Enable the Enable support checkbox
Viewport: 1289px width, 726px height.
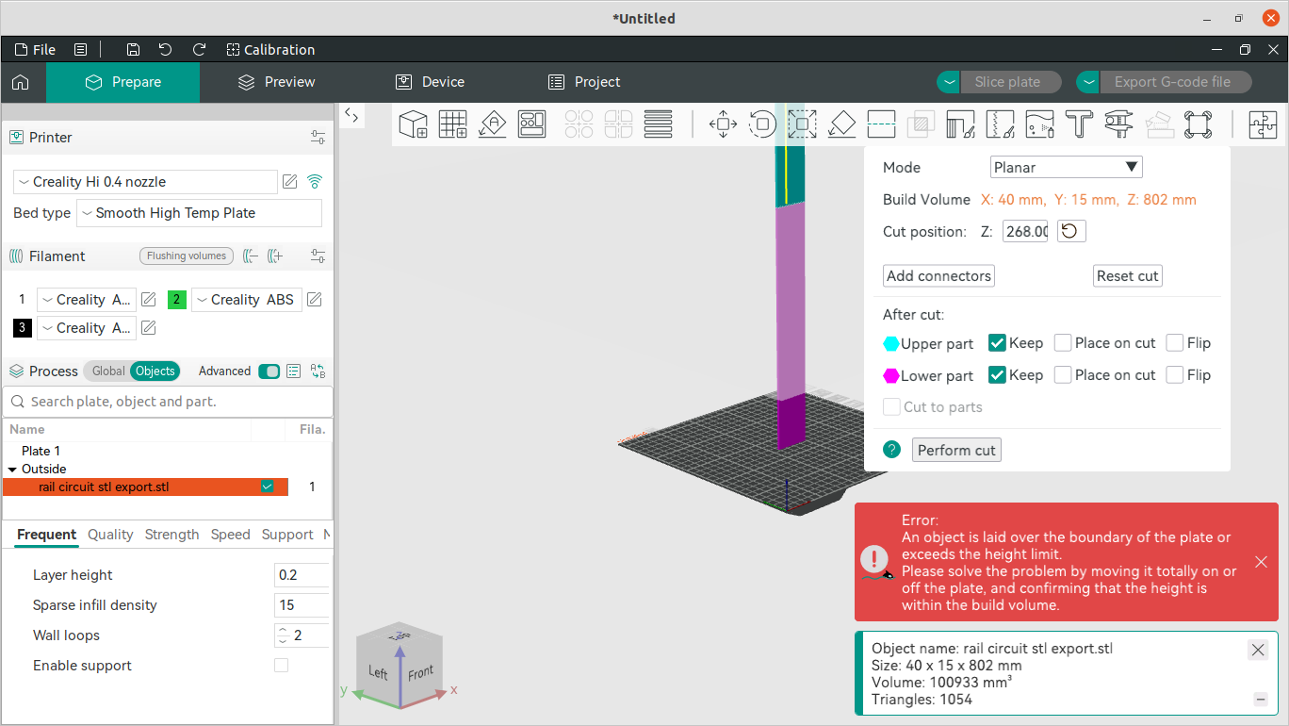coord(281,666)
